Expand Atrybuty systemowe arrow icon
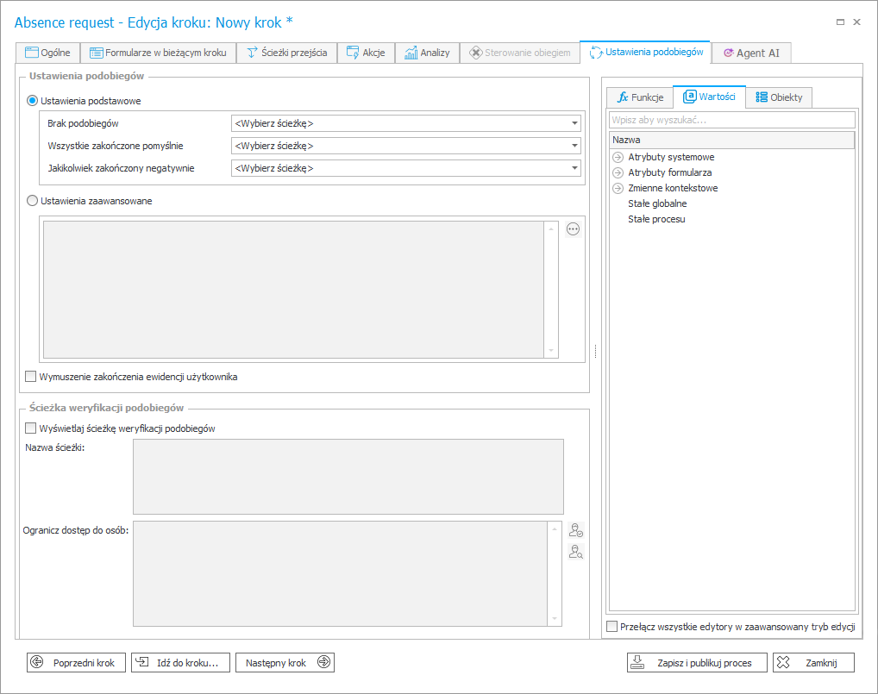The image size is (878, 694). [618, 157]
